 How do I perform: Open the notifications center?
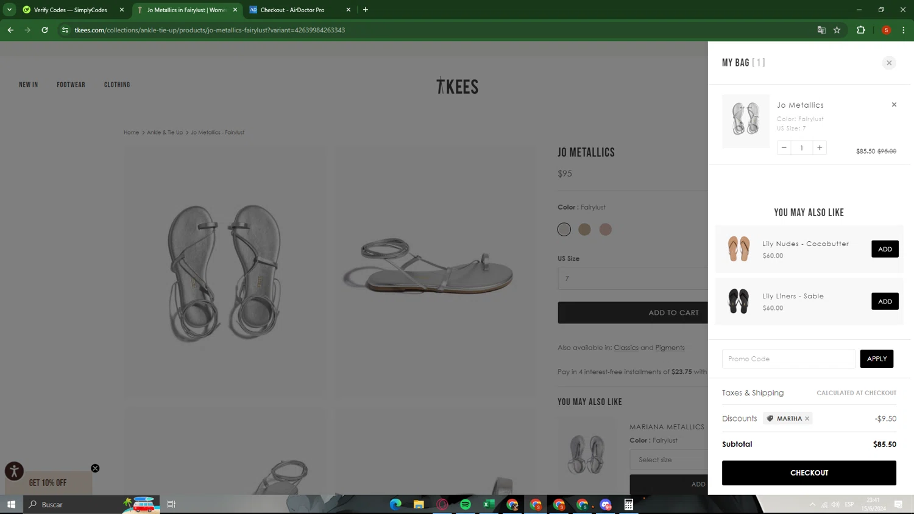pos(898,504)
